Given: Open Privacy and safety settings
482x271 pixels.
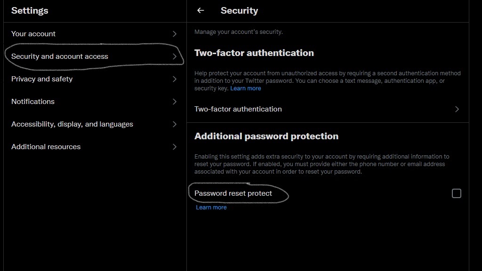Looking at the screenshot, I should 95,79.
